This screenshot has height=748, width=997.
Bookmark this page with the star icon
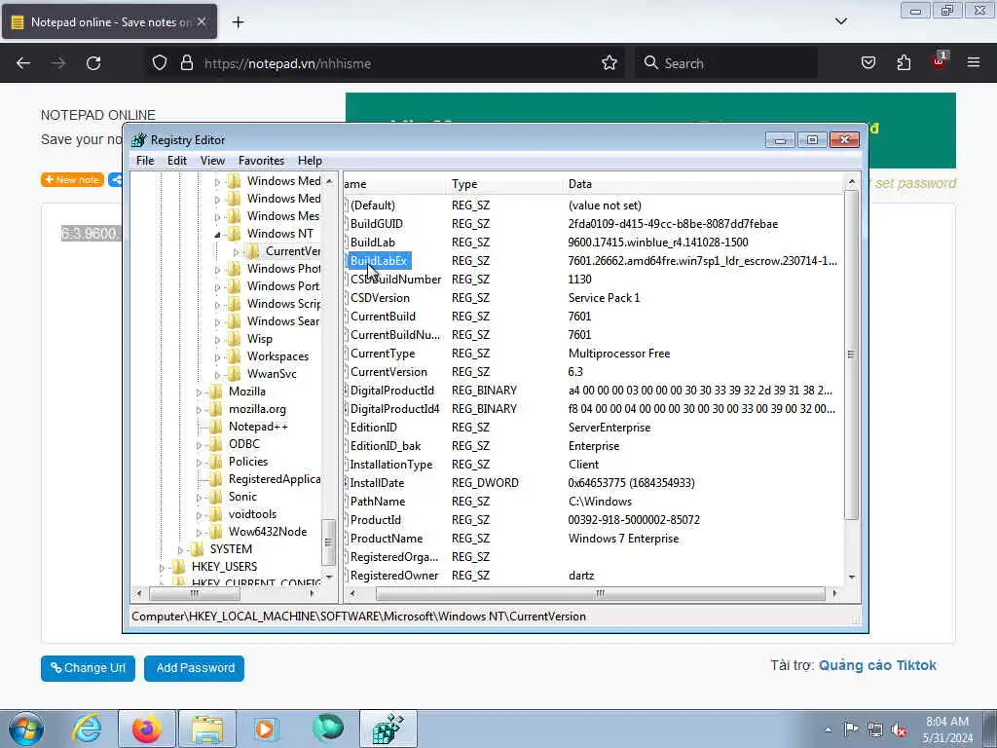(609, 63)
